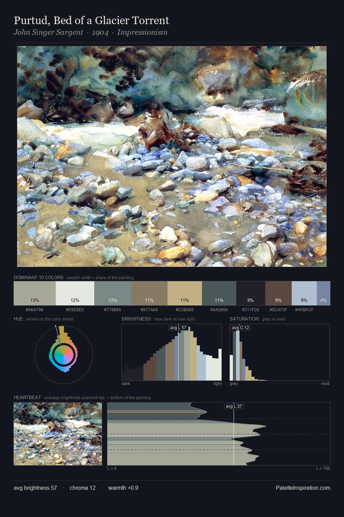Click the style 'Impressionism'
Viewport: 344px width, 517px height.
tap(142, 32)
